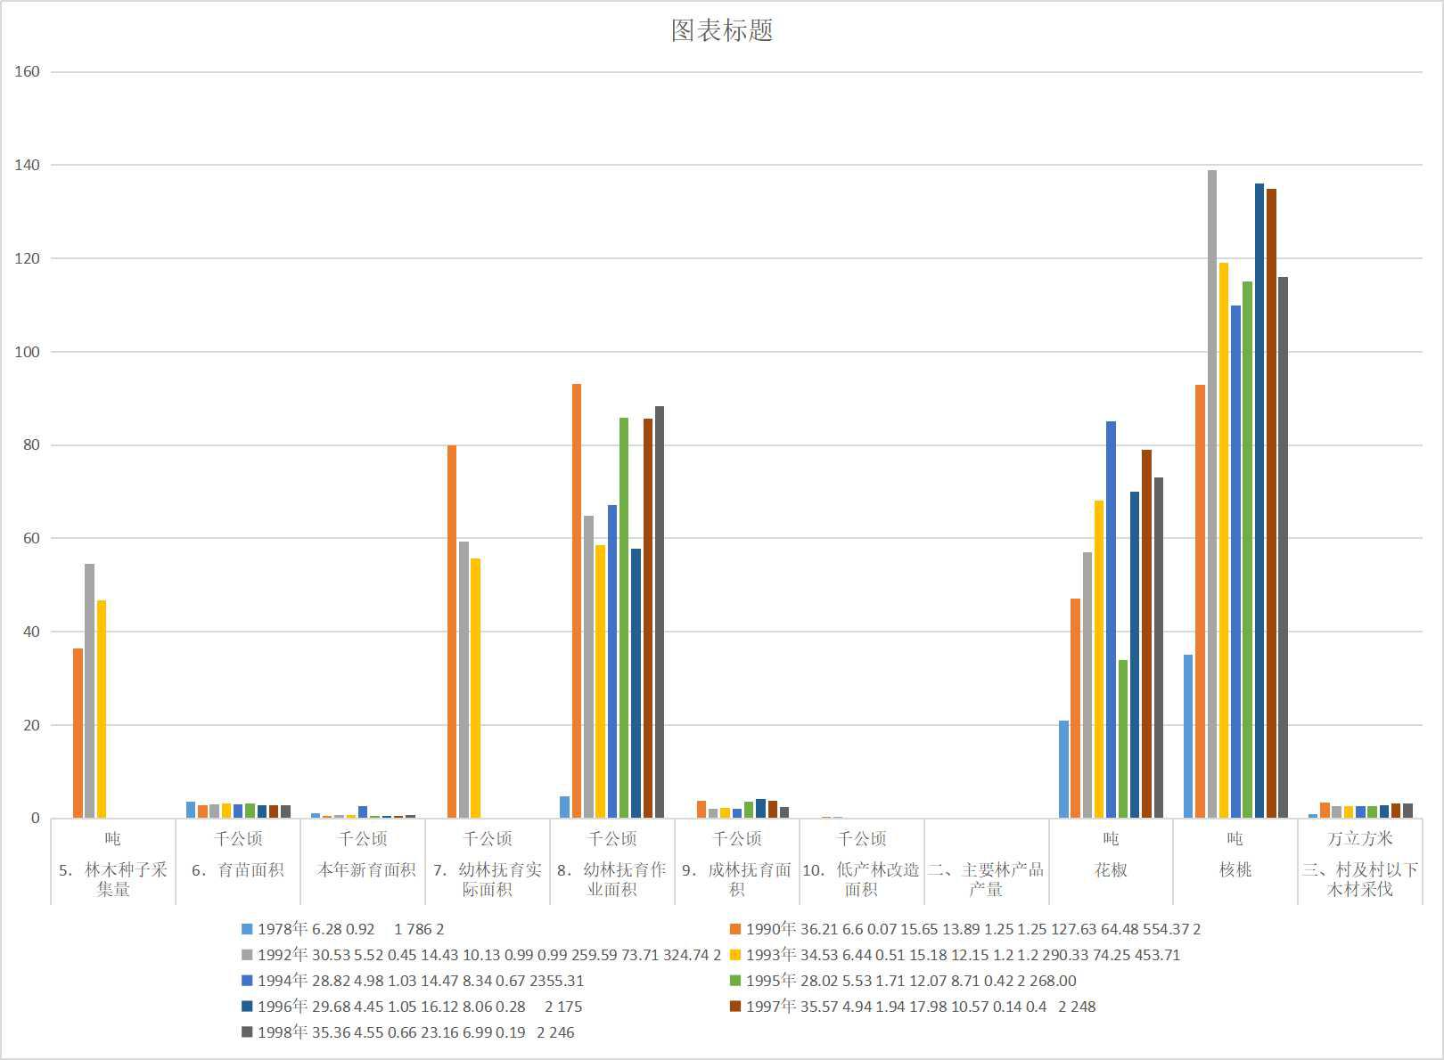The image size is (1444, 1060).
Task: Select legend entry text starting 1998年 35.36
Action: pos(416,1032)
